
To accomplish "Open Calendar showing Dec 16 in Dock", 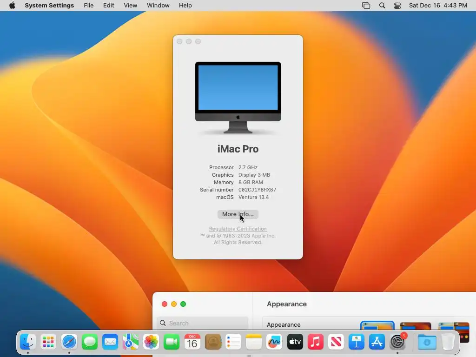I will coord(192,342).
